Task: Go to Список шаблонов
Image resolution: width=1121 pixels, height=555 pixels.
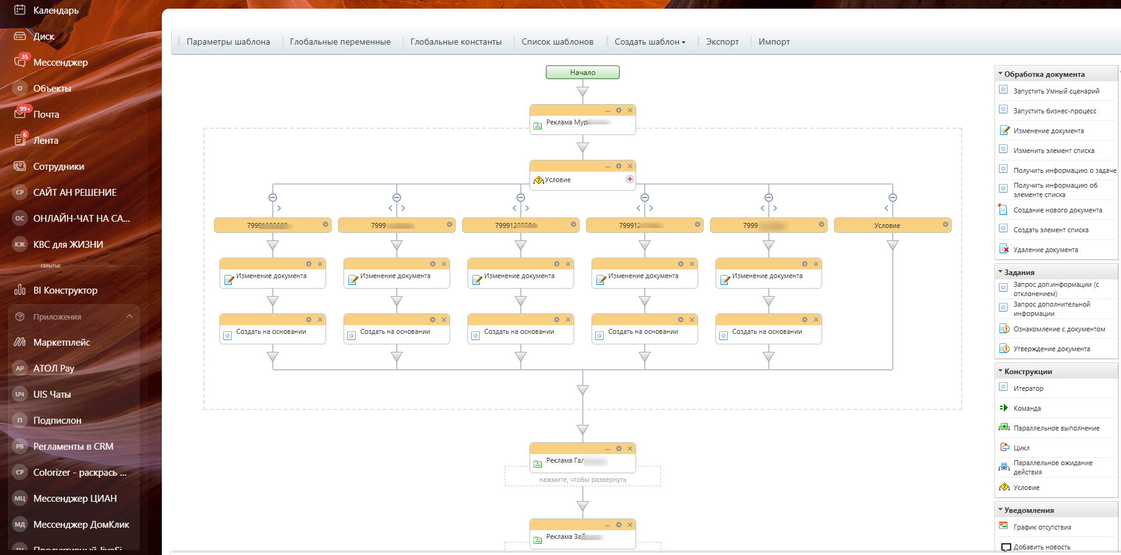Action: pyautogui.click(x=557, y=42)
